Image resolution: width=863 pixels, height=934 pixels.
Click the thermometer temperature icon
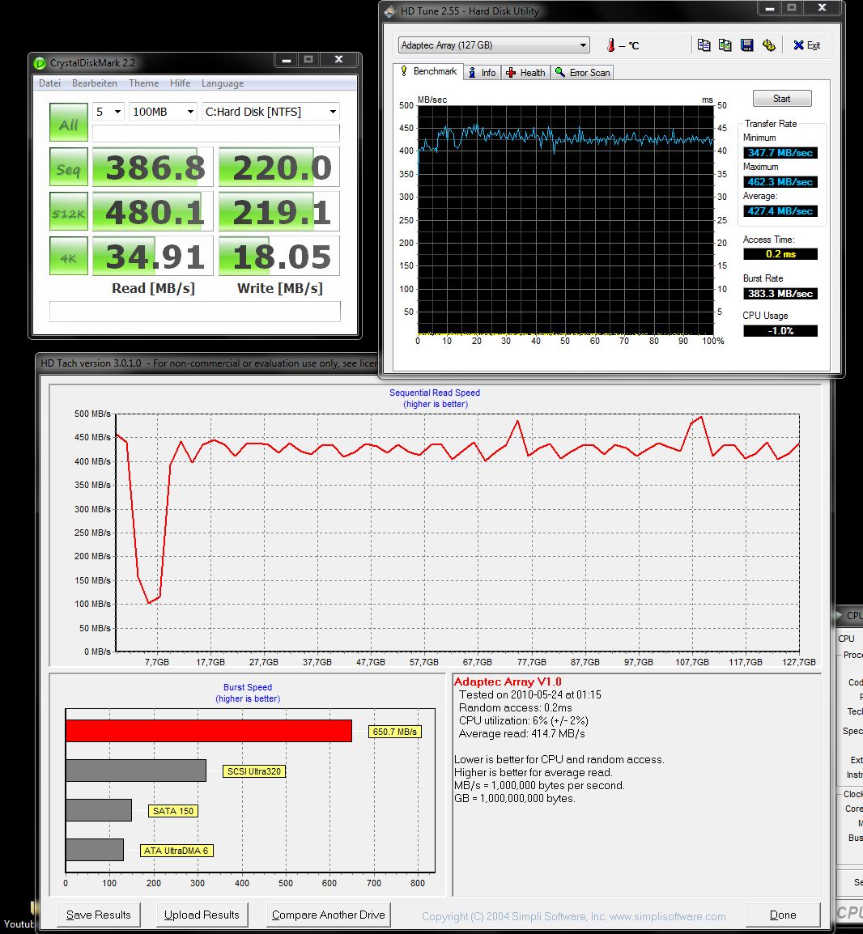coord(611,45)
